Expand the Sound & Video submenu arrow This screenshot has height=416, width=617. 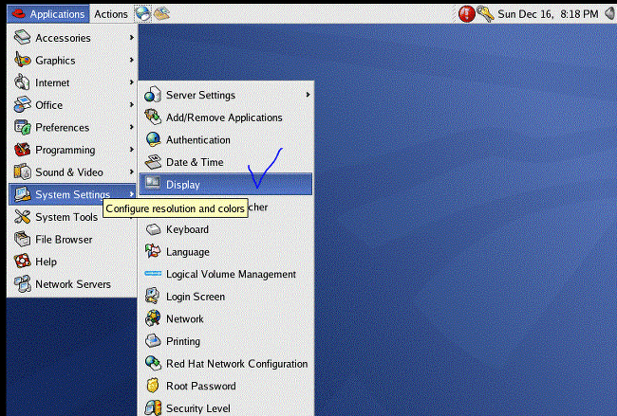[x=131, y=172]
